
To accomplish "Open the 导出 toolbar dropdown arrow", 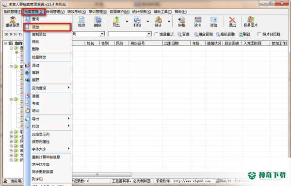I will (x=127, y=21).
